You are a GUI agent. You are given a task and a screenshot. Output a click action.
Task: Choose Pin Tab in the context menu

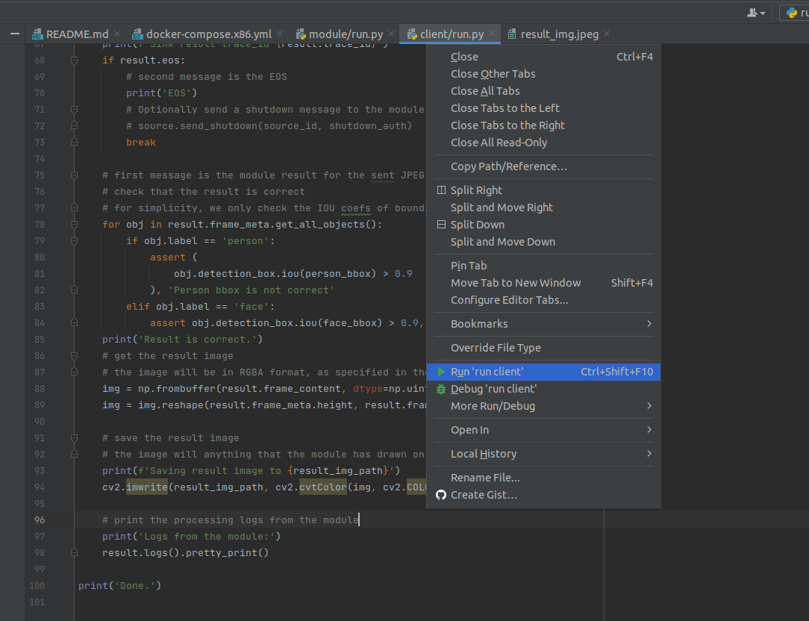pyautogui.click(x=469, y=266)
